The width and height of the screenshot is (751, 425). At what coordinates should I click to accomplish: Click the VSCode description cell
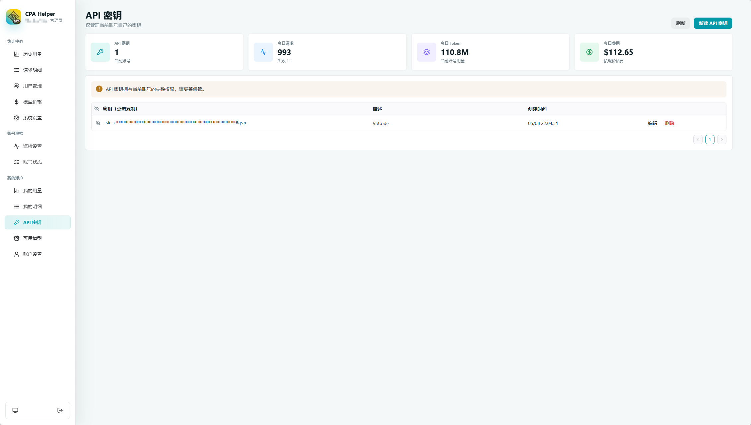(x=380, y=123)
